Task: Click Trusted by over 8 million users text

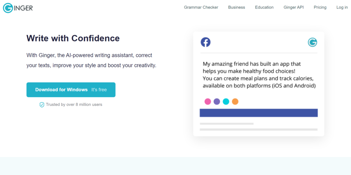Action: coord(74,104)
